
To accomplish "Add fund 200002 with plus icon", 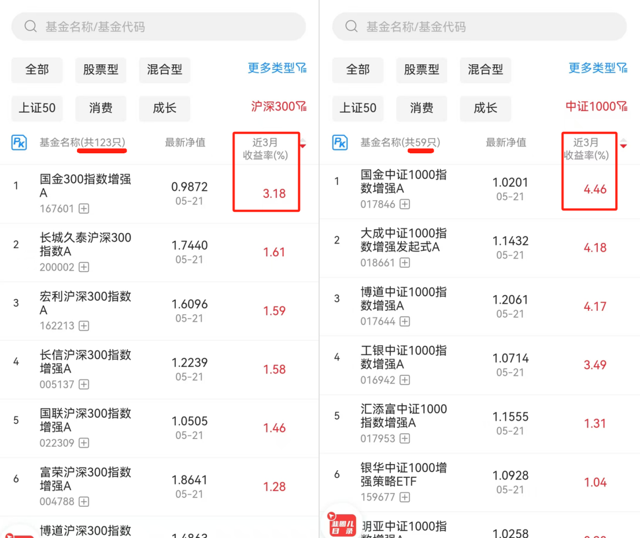I will [x=84, y=267].
